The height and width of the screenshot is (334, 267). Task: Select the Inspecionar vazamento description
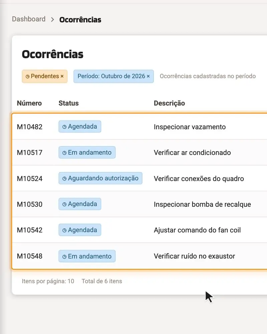pyautogui.click(x=190, y=127)
